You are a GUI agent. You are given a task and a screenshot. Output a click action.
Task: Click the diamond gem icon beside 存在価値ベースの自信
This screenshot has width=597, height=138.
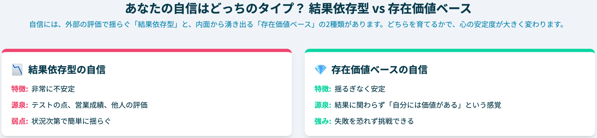point(320,70)
